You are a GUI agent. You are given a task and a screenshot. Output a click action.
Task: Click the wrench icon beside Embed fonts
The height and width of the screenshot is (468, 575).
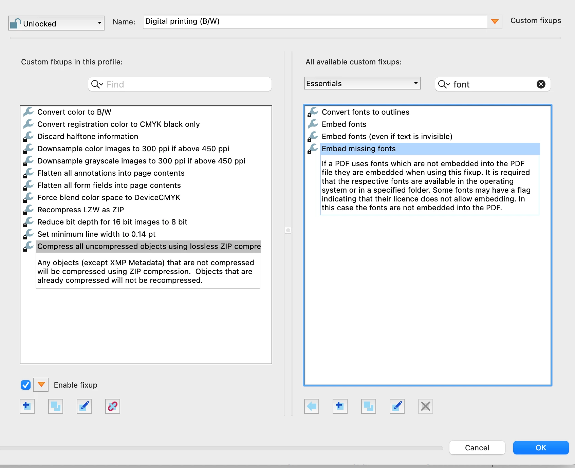click(313, 124)
